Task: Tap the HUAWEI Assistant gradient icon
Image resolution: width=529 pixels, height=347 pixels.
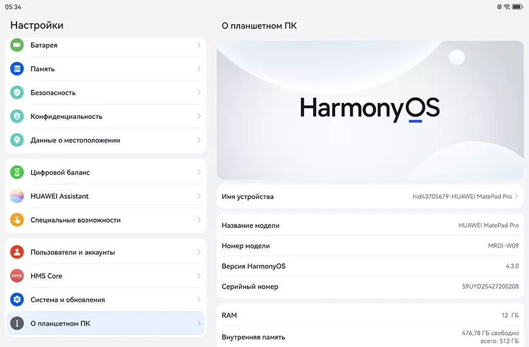Action: 17,197
